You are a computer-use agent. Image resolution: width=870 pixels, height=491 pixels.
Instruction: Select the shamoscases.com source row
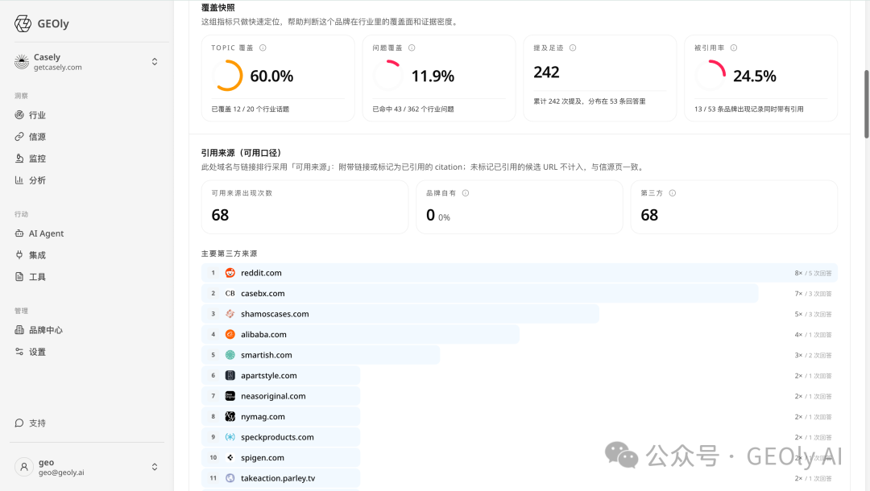pos(520,314)
